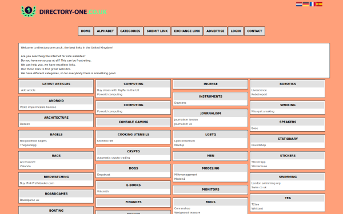Open the Contact menu item
Viewport: 343px width, 214px height.
[254, 31]
